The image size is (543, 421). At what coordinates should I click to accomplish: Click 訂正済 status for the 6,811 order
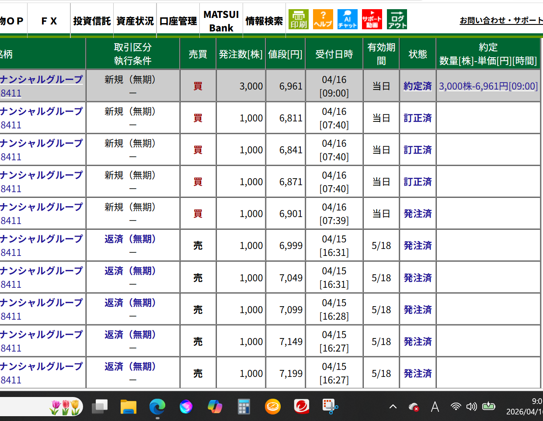tap(418, 118)
